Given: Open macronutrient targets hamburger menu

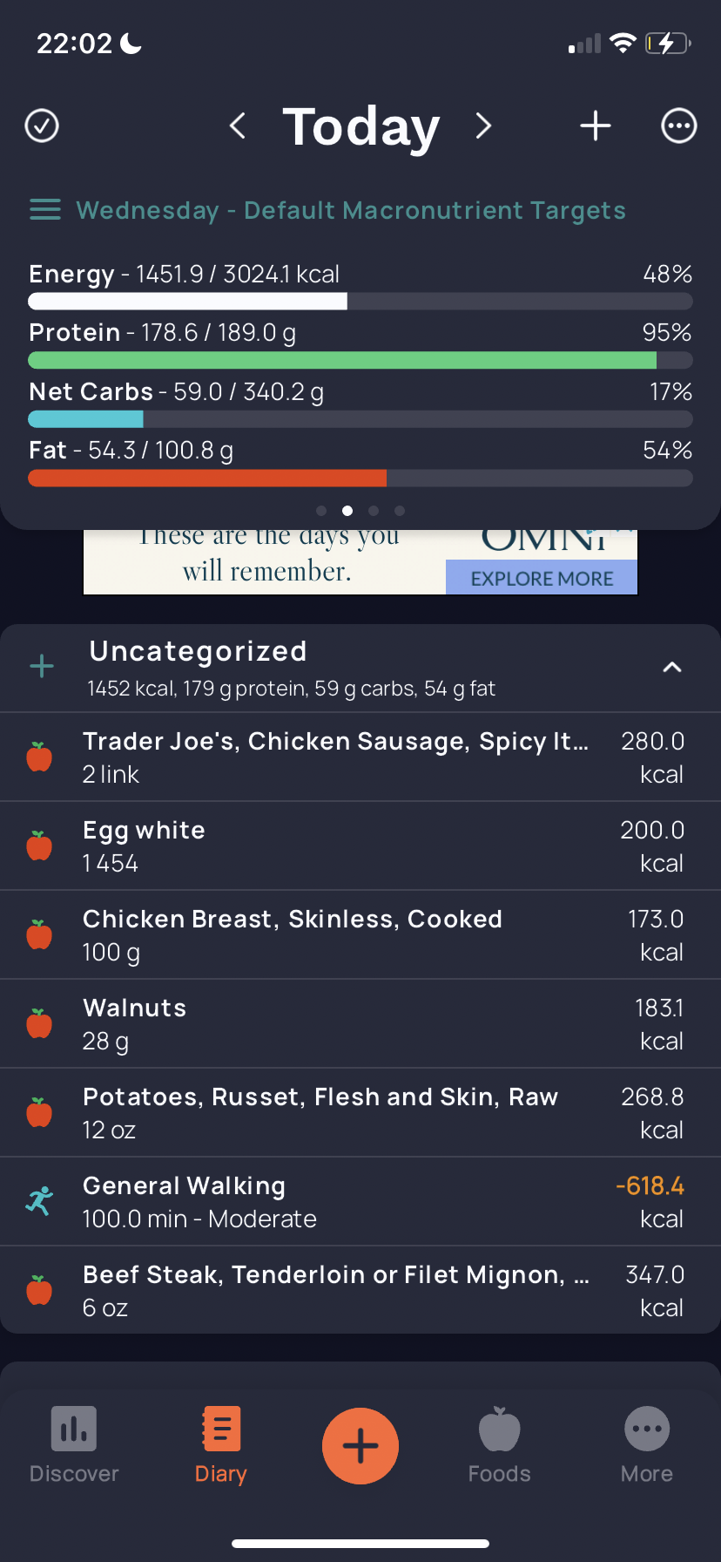Looking at the screenshot, I should (45, 210).
